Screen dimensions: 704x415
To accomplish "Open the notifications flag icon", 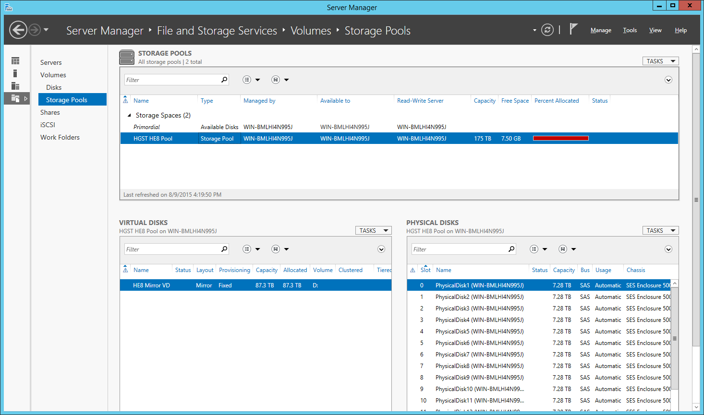I will [x=573, y=29].
